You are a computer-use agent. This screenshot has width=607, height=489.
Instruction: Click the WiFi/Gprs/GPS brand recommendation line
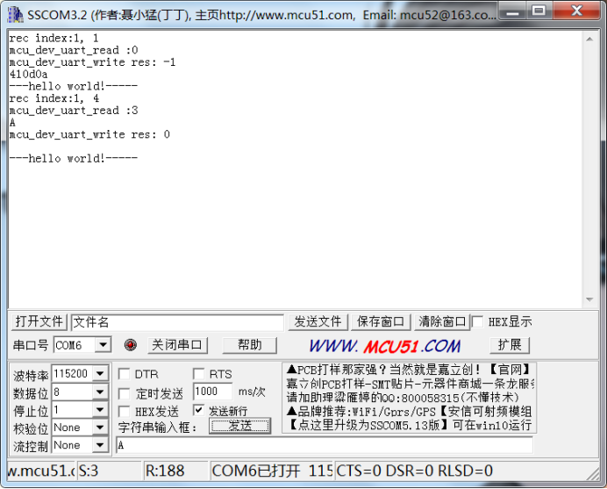tap(410, 411)
